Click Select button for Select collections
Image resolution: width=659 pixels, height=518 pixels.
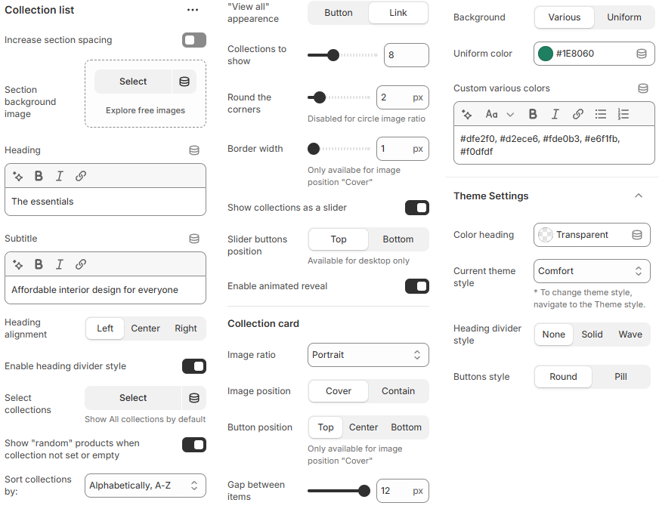133,398
